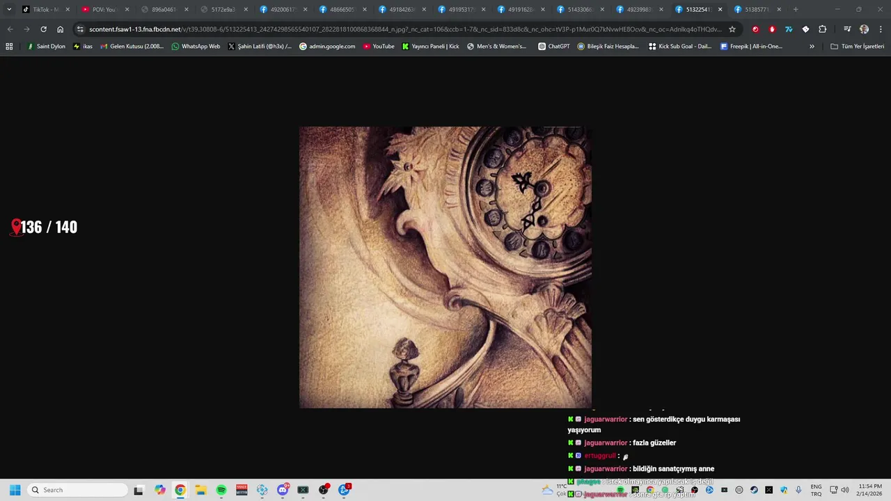This screenshot has width=891, height=501.
Task: Click the ertuggrull chat username
Action: (x=600, y=456)
